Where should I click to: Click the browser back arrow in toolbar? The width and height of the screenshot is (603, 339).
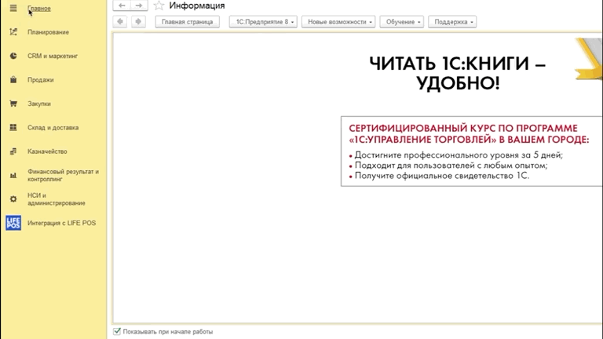coord(120,21)
